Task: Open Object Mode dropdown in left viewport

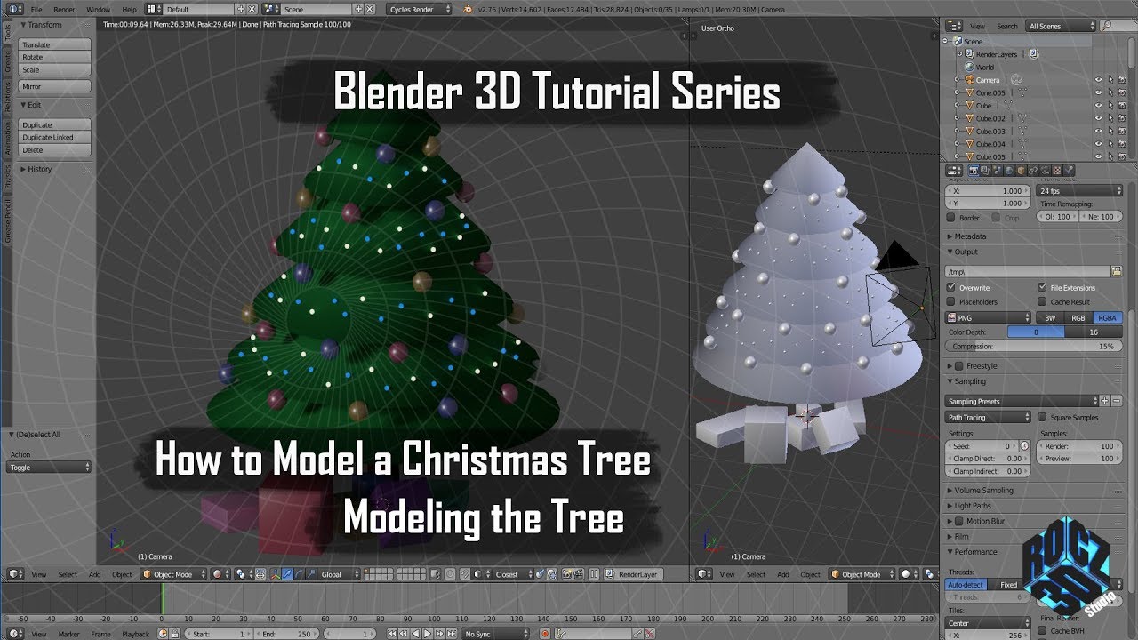Action: [173, 574]
